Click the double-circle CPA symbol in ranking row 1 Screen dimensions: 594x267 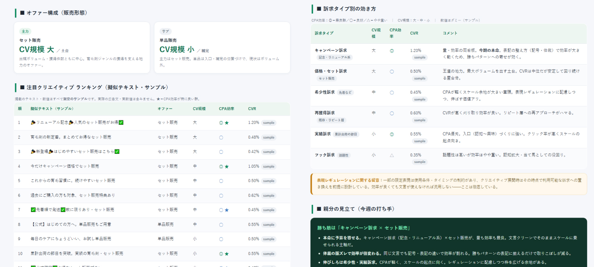(221, 123)
